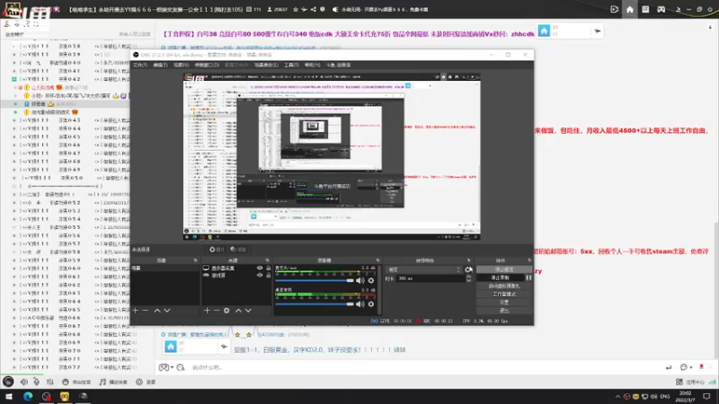Viewport: 719px width, 404px height.
Task: Open YY home icon in top bar
Action: point(630,9)
